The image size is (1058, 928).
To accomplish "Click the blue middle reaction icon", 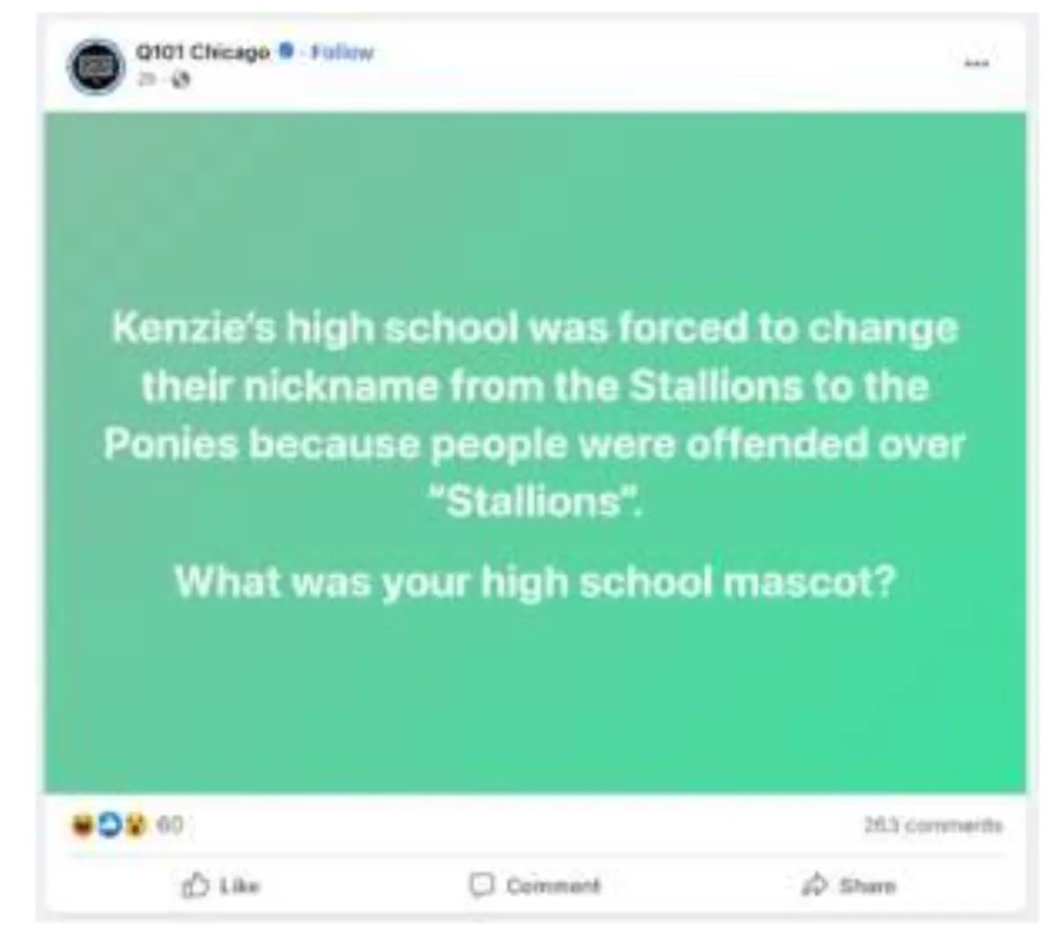I will click(108, 826).
